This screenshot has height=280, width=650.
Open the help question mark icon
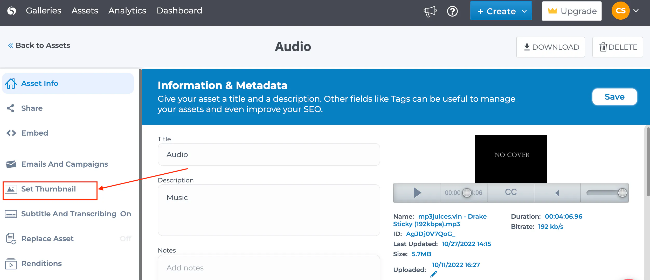tap(452, 11)
